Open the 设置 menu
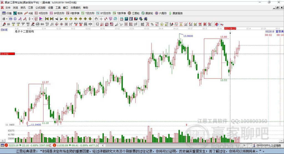 (50, 8)
